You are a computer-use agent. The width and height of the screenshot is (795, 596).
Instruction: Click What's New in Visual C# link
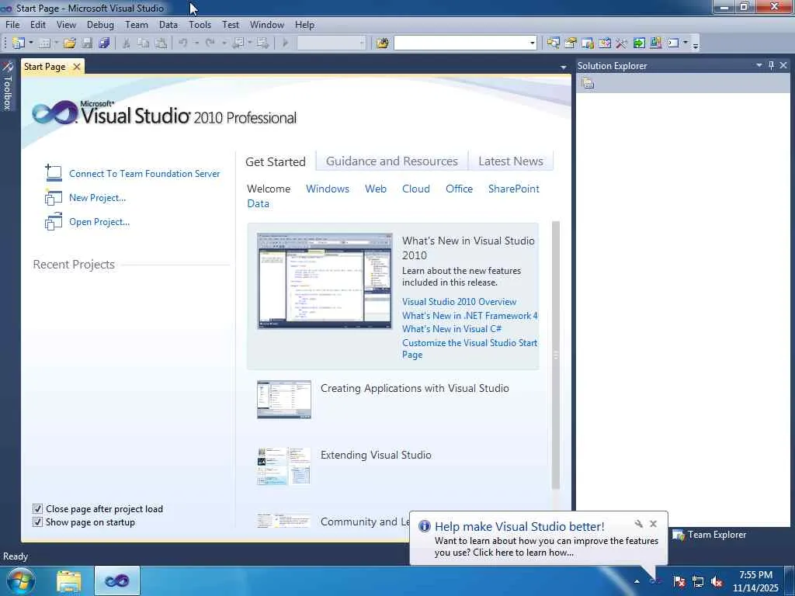click(x=452, y=329)
